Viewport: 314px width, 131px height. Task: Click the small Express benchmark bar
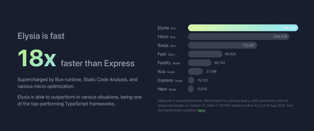coord(191,80)
